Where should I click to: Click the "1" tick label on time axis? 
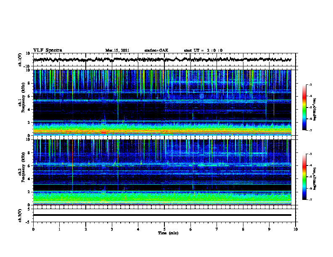coord(59,229)
